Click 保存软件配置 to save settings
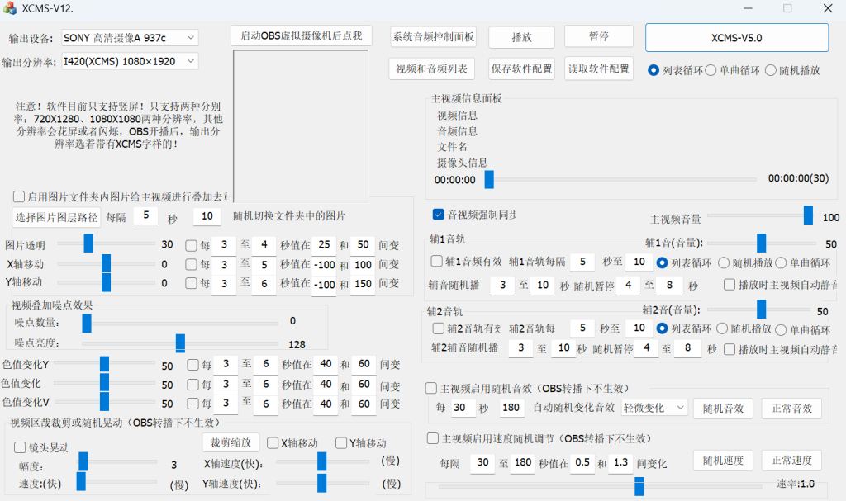The width and height of the screenshot is (846, 501). 521,69
